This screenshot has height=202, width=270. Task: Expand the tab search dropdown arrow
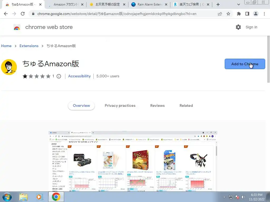pyautogui.click(x=238, y=4)
